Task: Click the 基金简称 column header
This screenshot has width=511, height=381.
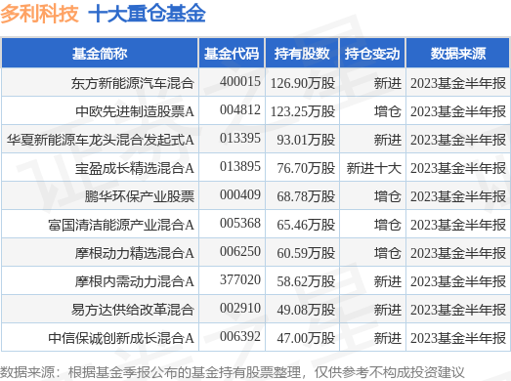Action: coord(100,54)
